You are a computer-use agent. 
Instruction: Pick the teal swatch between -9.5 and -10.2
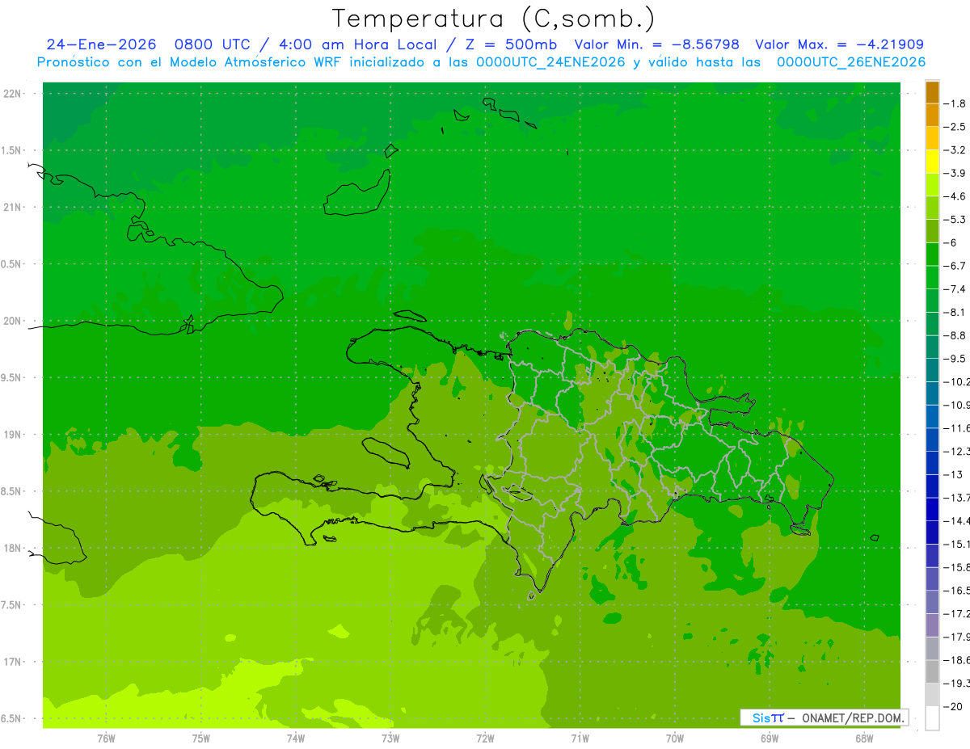(932, 370)
